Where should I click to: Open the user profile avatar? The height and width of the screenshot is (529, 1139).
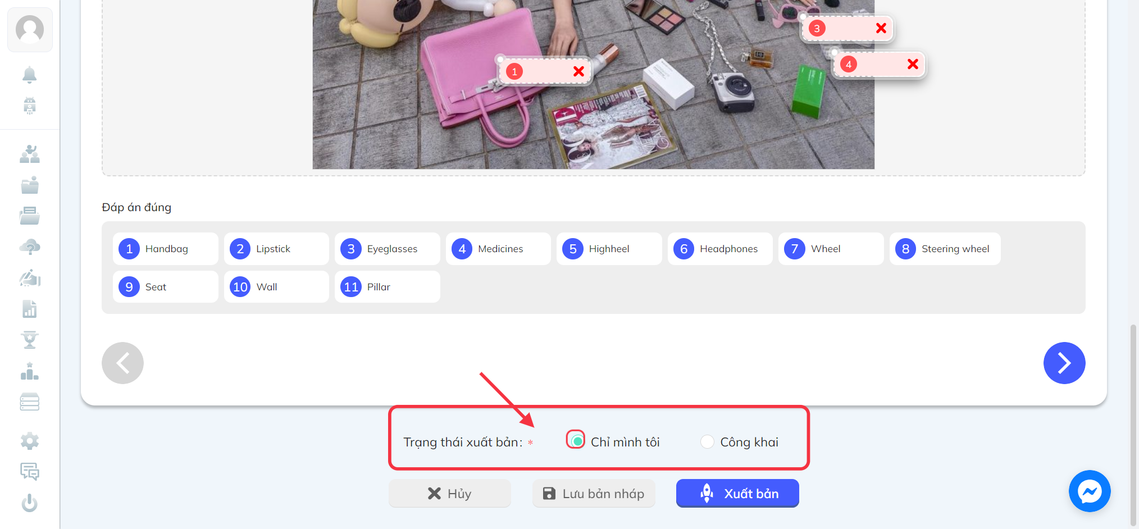point(30,29)
